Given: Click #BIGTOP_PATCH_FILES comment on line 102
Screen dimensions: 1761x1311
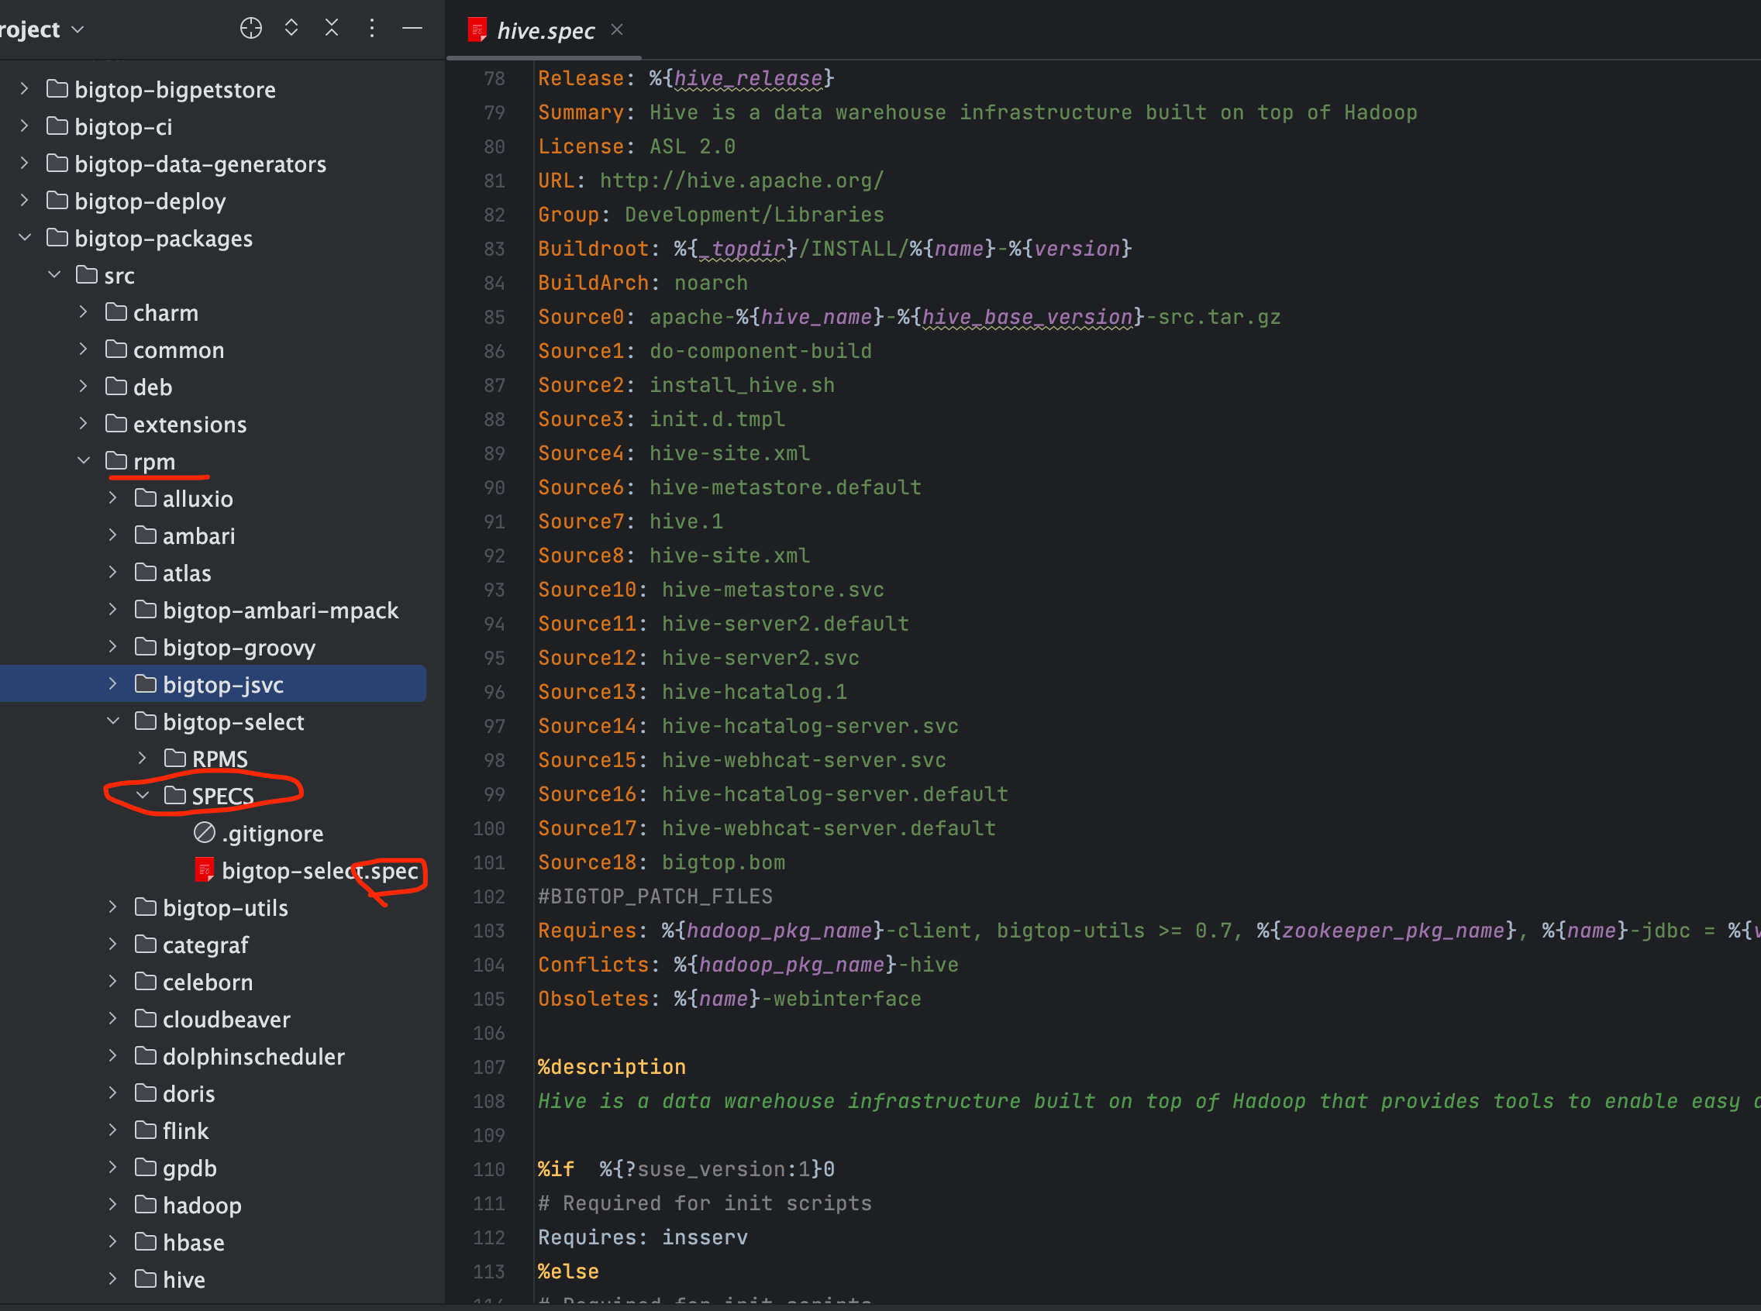Looking at the screenshot, I should [x=655, y=896].
